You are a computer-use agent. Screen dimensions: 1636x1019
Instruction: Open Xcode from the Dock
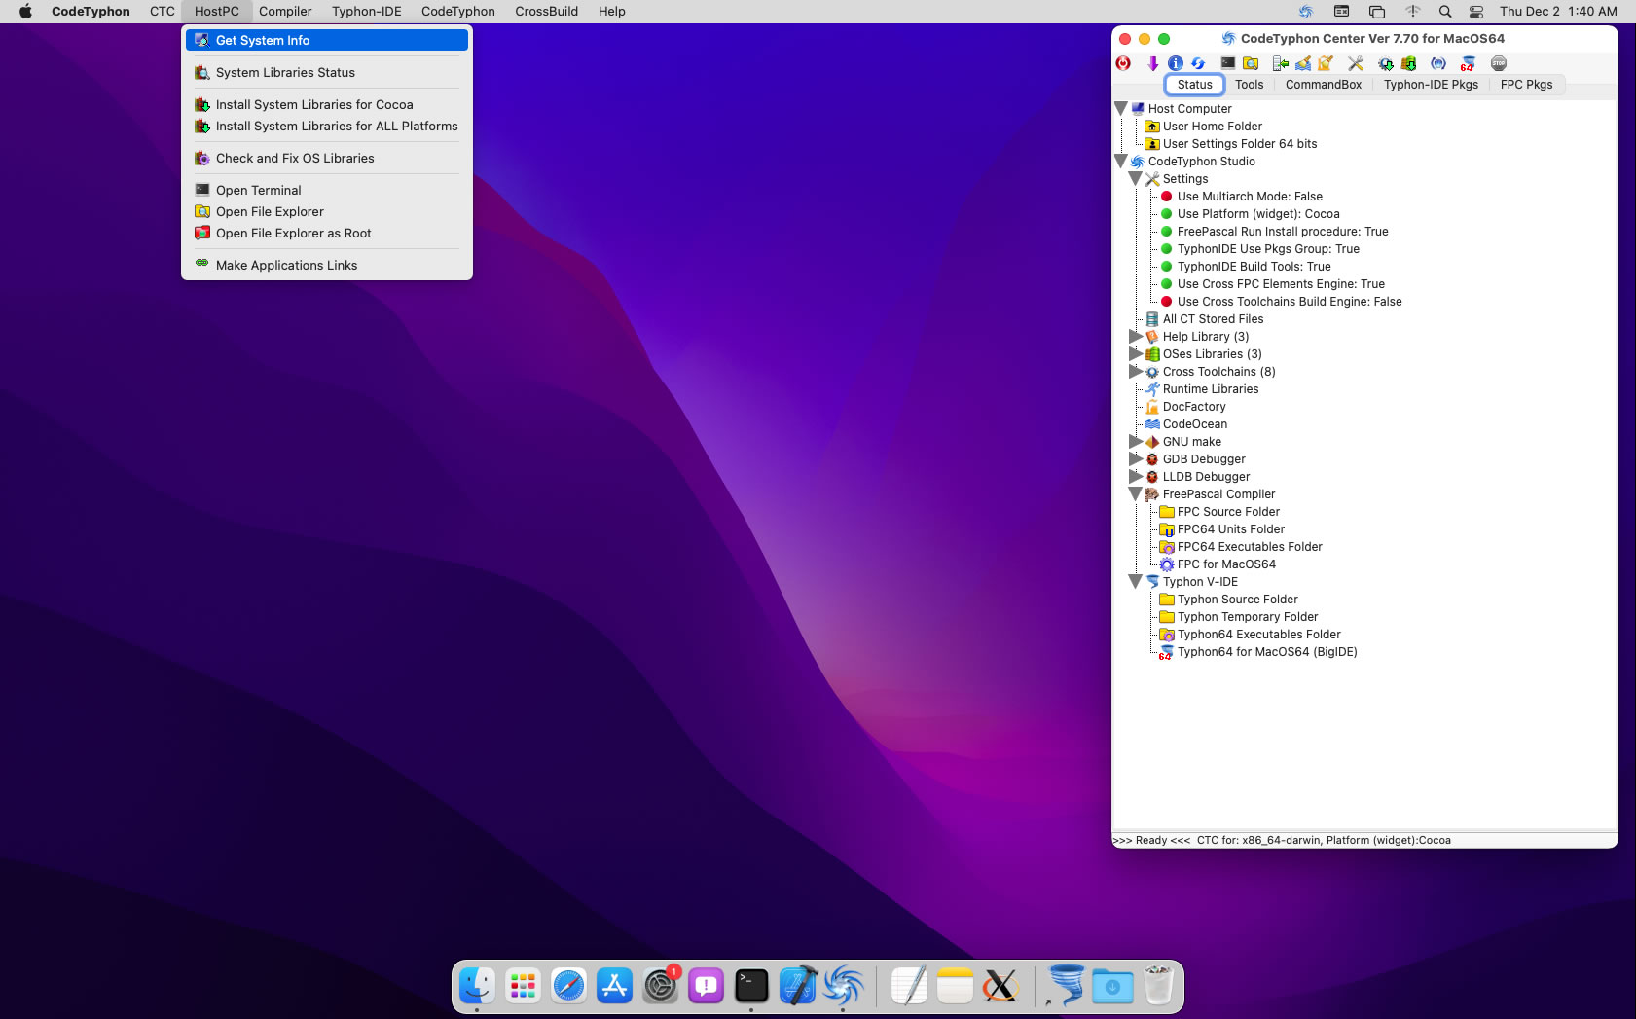pos(798,986)
